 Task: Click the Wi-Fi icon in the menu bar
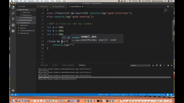pos(130,1)
